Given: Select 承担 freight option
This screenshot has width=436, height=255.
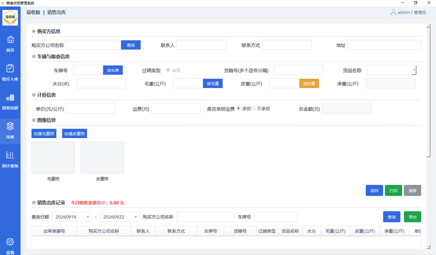Looking at the screenshot, I should pyautogui.click(x=239, y=109).
